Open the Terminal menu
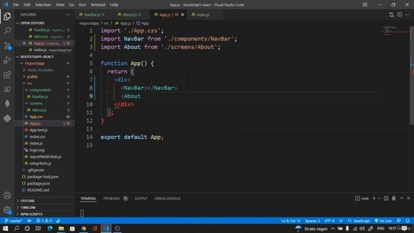The height and width of the screenshot is (233, 414). point(98,5)
